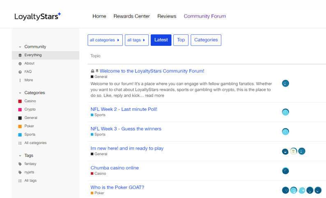Open Who is the Poker GOAT? topic
The height and width of the screenshot is (198, 326).
[117, 187]
